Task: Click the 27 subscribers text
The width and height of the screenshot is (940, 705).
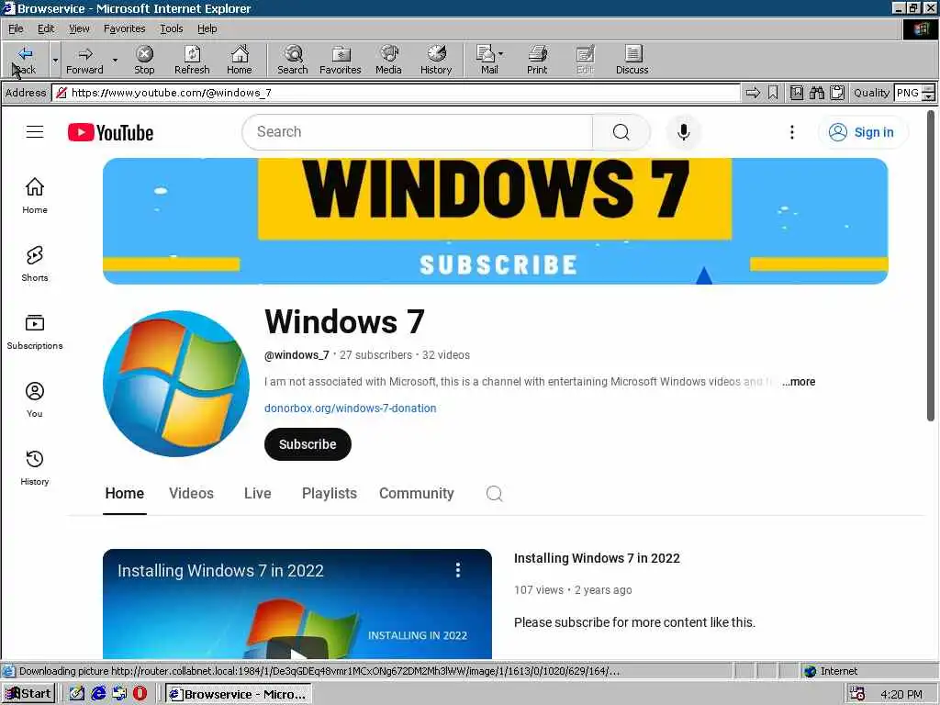Action: pyautogui.click(x=375, y=355)
